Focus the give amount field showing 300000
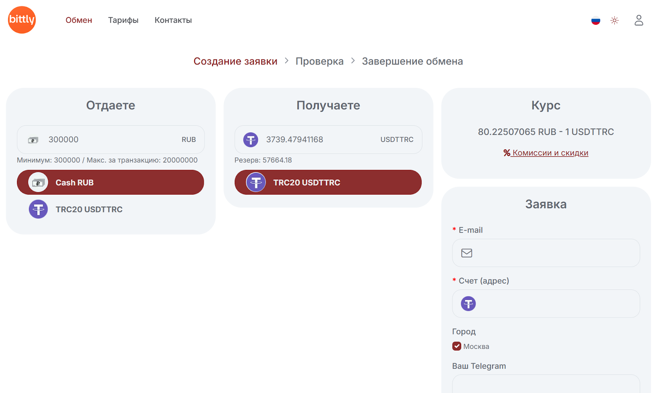660x393 pixels. tap(111, 140)
